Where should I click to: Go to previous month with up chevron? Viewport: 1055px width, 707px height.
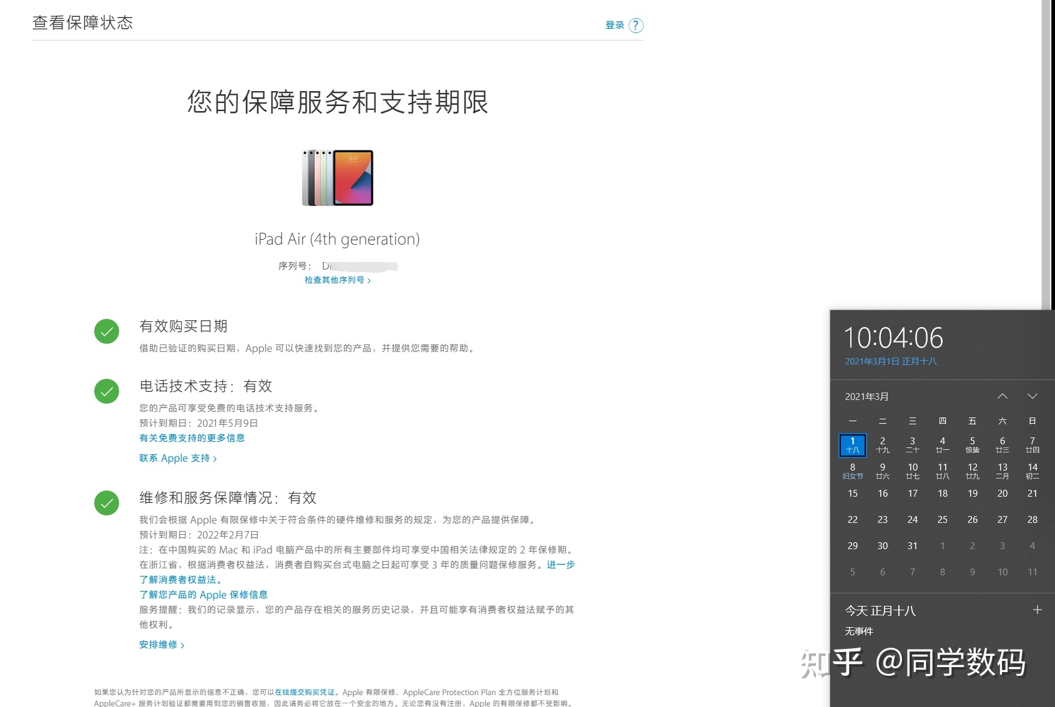(1003, 396)
